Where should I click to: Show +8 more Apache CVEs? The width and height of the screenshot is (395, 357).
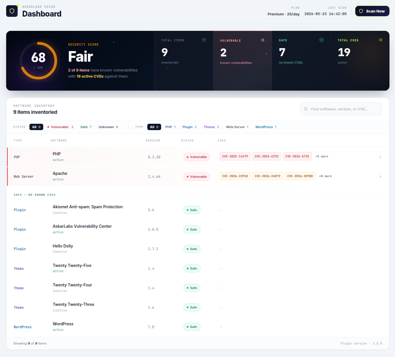[326, 176]
